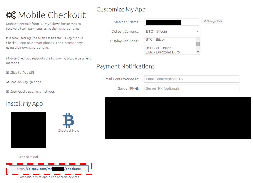The height and width of the screenshot is (183, 253).
Task: Focus the Email Confirmations To field
Action: point(192,79)
